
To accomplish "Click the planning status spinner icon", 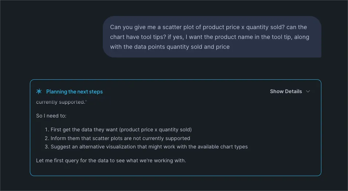I will [39, 91].
